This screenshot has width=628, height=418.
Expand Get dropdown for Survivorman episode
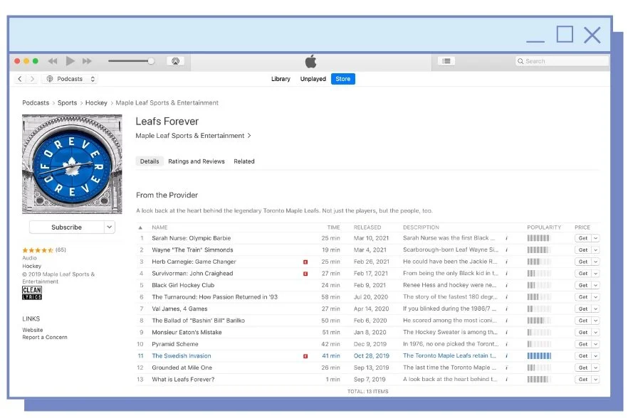coord(595,273)
